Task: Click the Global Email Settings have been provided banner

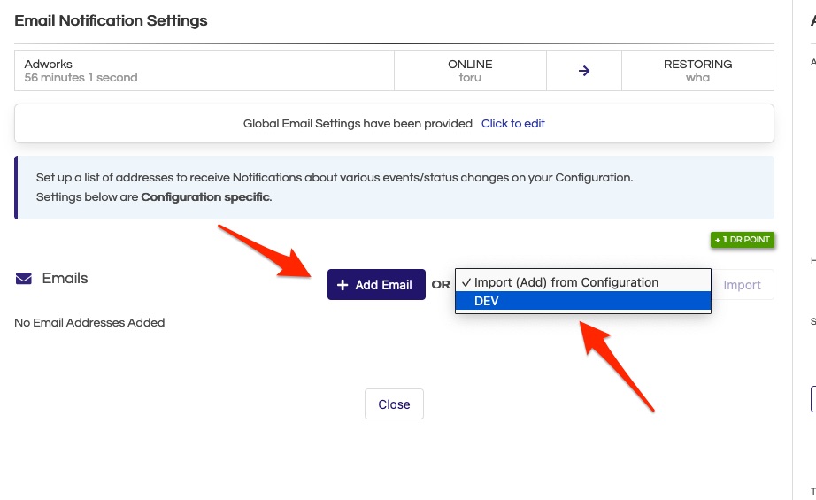Action: pos(394,123)
